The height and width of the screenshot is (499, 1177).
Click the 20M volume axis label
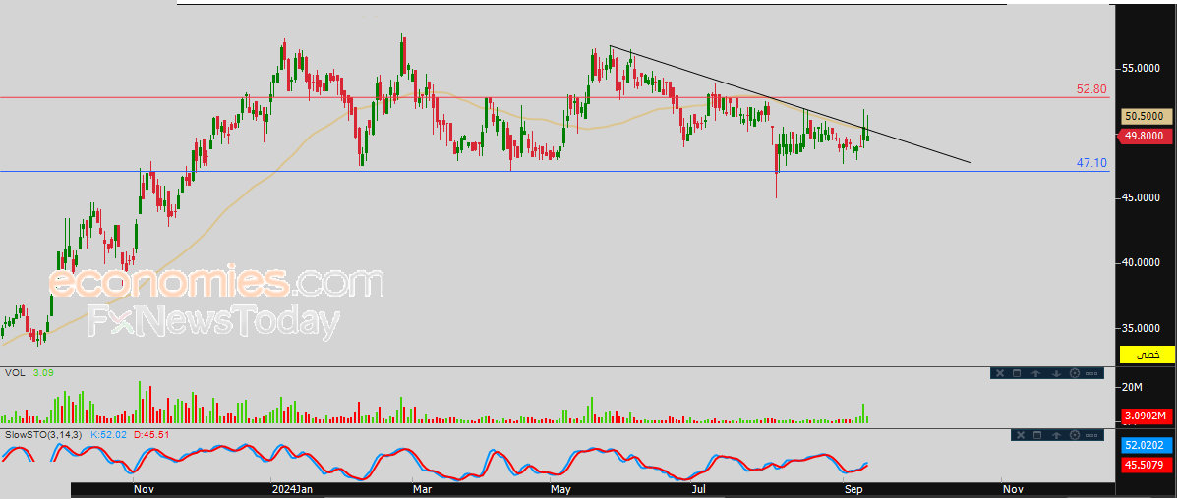tap(1132, 387)
